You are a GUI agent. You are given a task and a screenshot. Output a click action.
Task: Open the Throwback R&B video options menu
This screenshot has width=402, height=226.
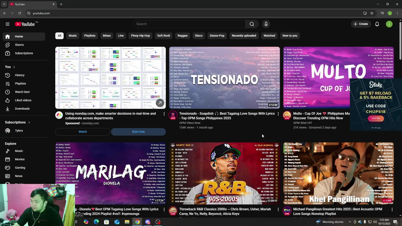tap(278, 209)
